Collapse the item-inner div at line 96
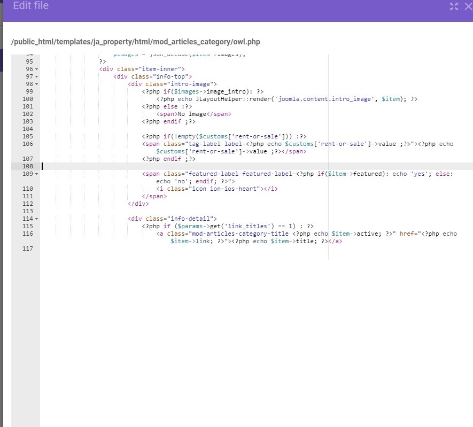 pyautogui.click(x=36, y=69)
